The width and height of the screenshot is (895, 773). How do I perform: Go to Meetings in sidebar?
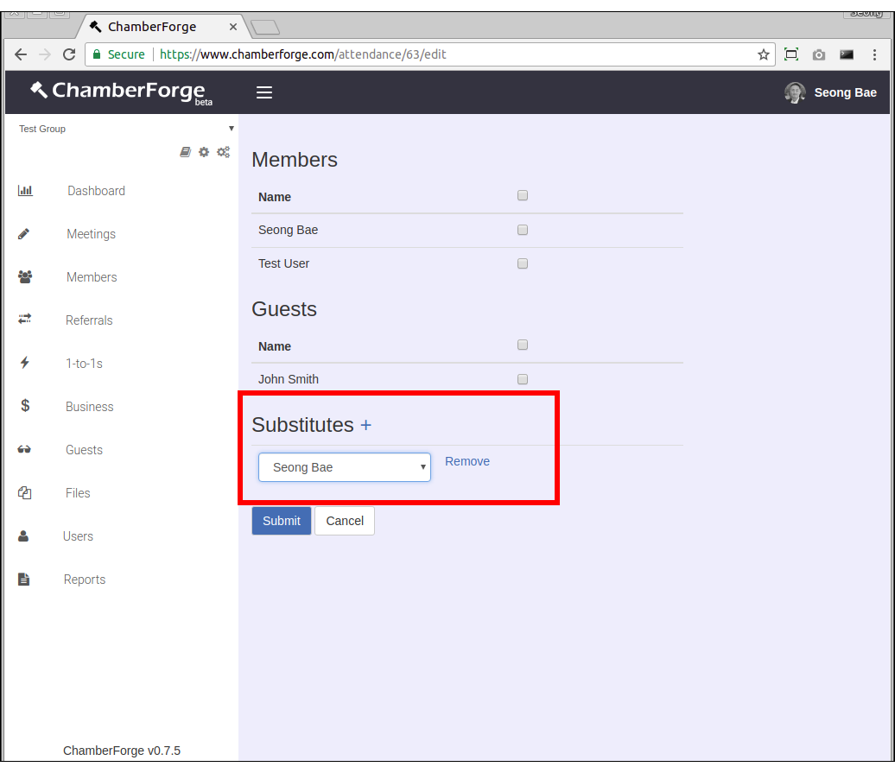coord(91,234)
